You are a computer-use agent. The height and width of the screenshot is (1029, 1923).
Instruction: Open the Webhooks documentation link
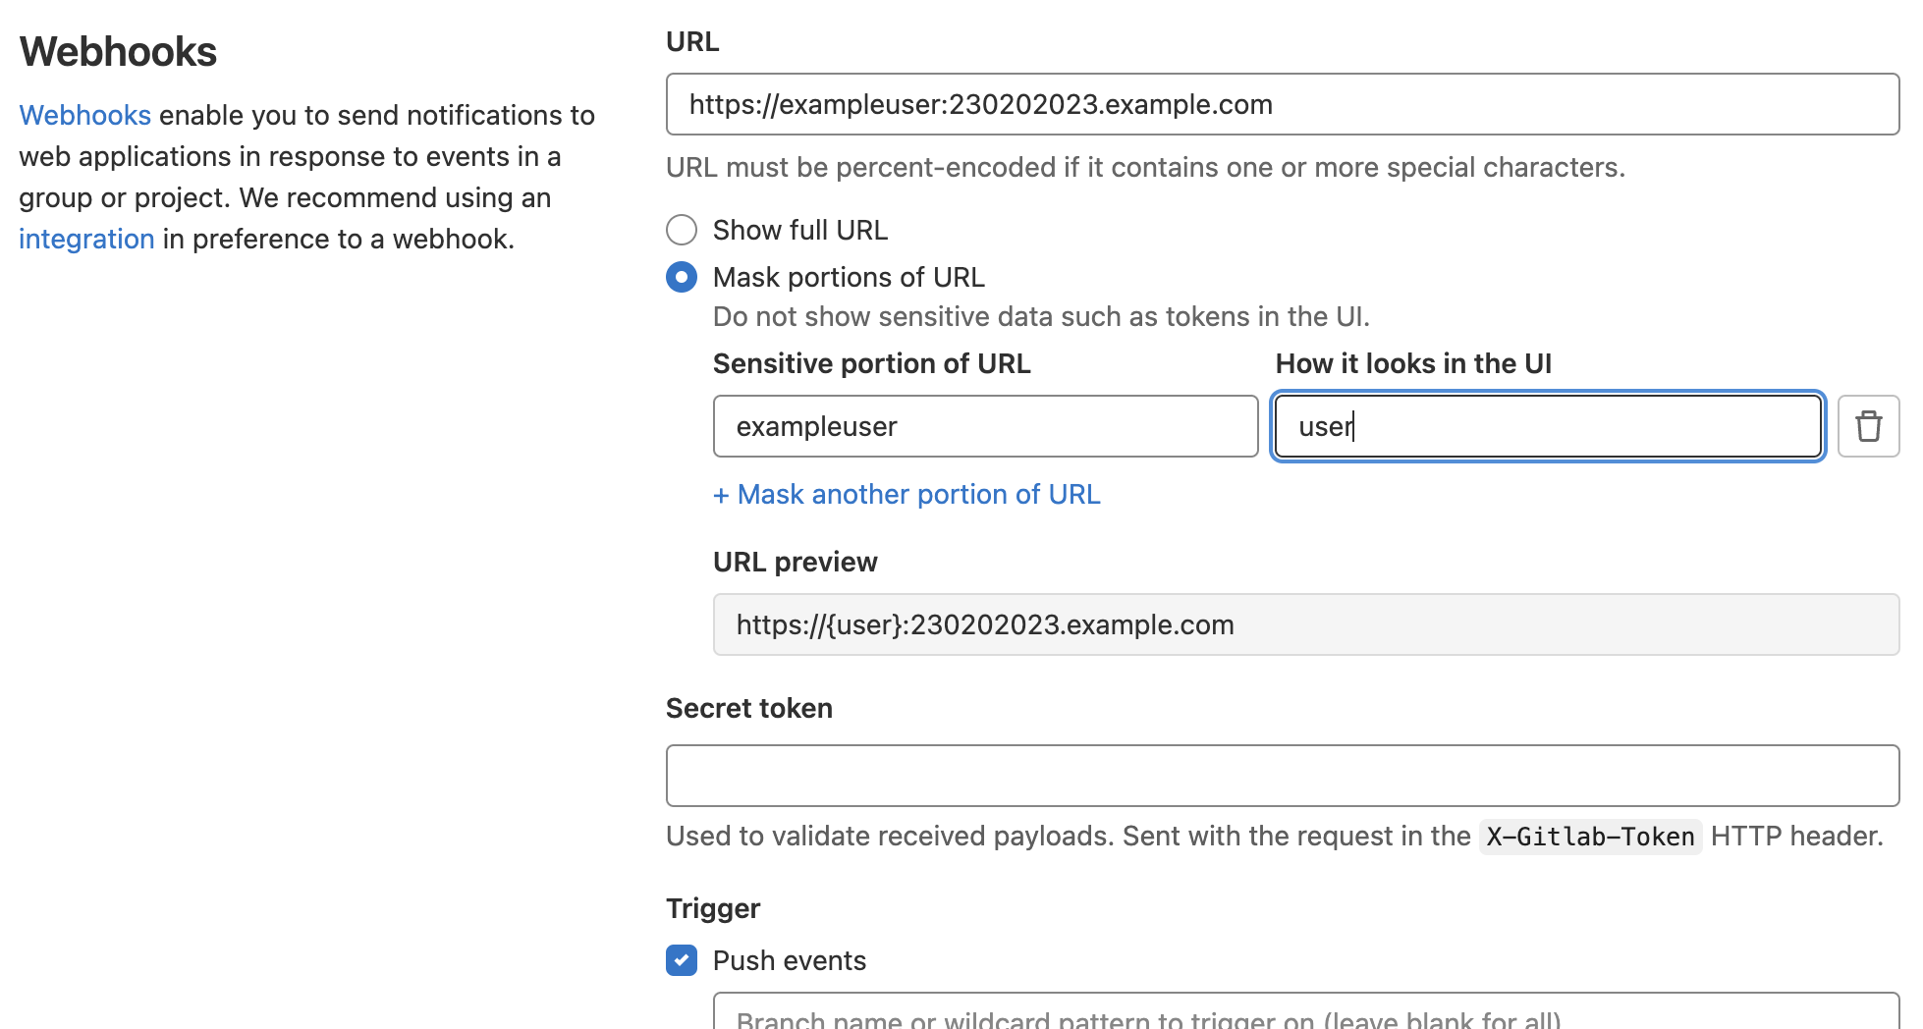coord(84,115)
